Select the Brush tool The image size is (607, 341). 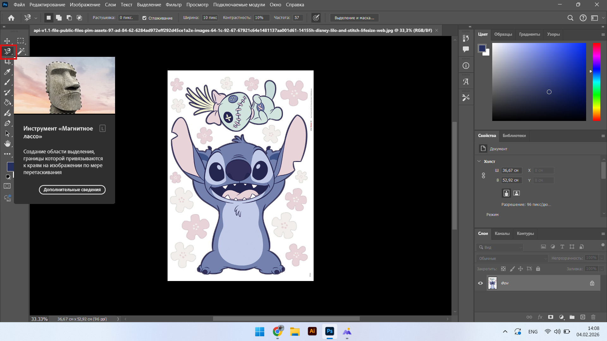7,82
